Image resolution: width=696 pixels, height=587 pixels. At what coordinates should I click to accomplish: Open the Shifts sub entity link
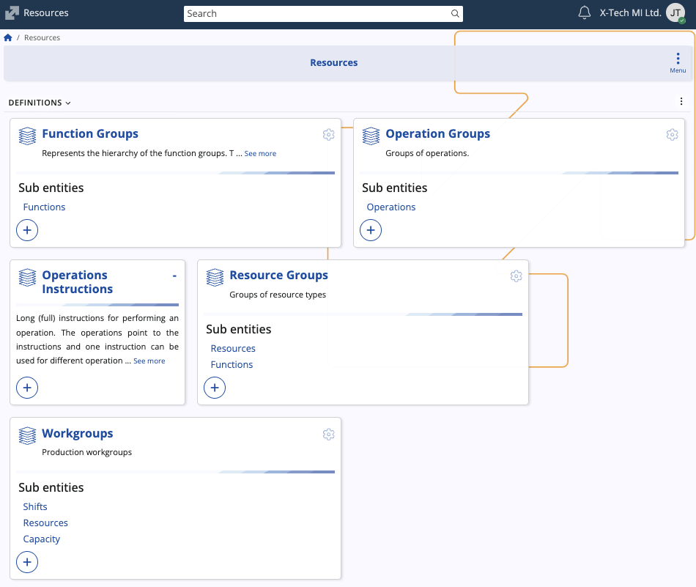tap(35, 507)
